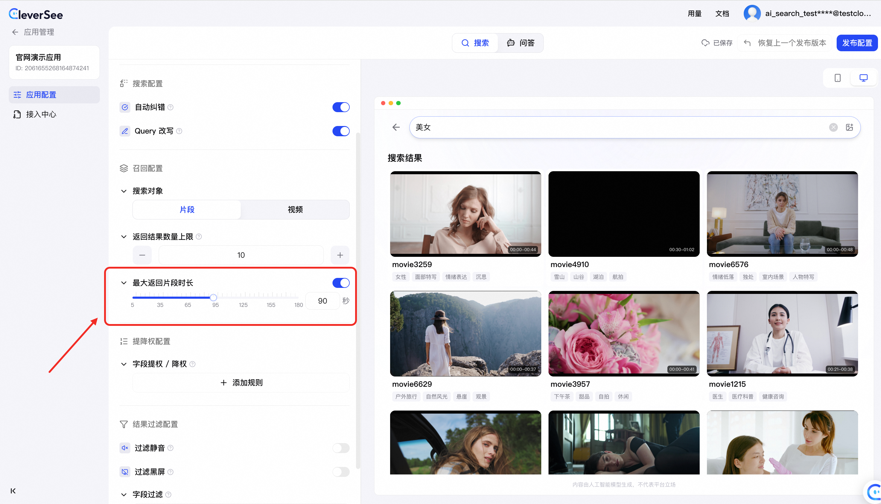881x504 pixels.
Task: Disable the 最大返回片段时长 switch
Action: pyautogui.click(x=341, y=283)
